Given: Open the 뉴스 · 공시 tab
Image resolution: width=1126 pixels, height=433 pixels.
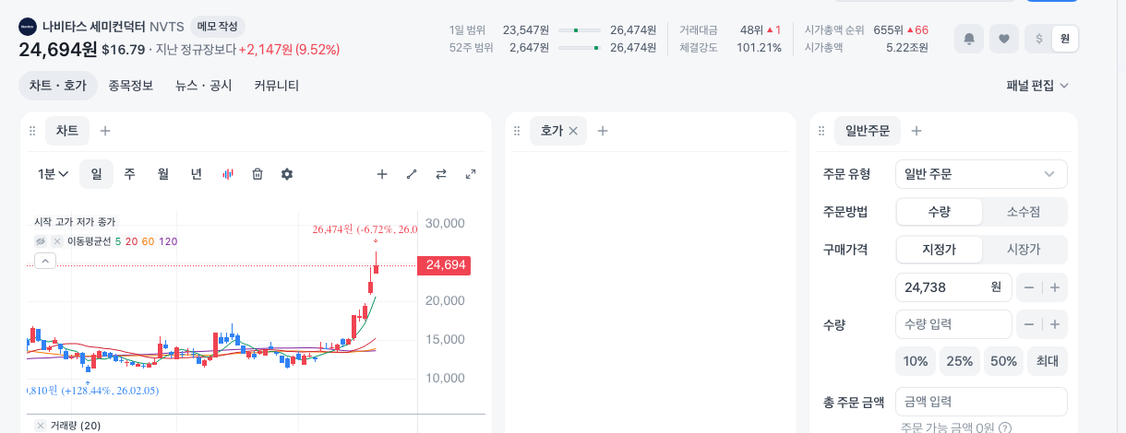Looking at the screenshot, I should [x=204, y=86].
